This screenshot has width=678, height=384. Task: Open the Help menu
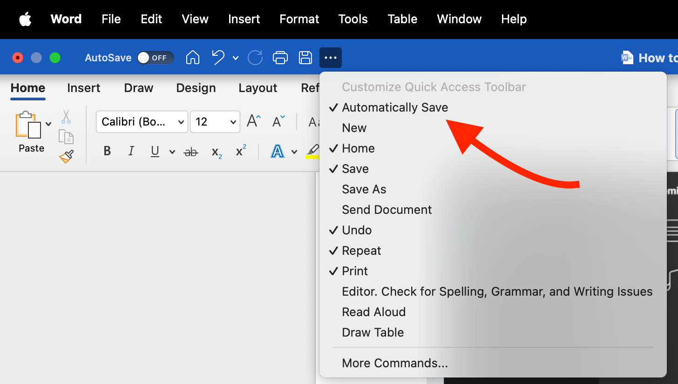click(514, 19)
